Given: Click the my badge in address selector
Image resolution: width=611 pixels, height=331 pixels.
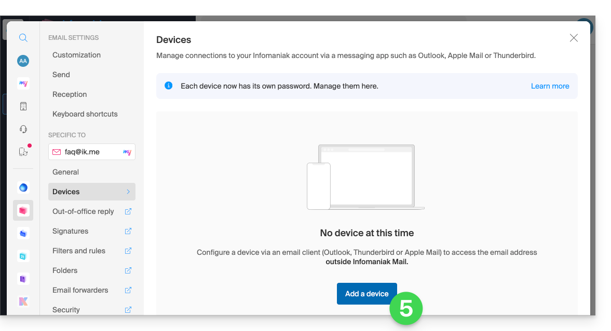Looking at the screenshot, I should [127, 152].
